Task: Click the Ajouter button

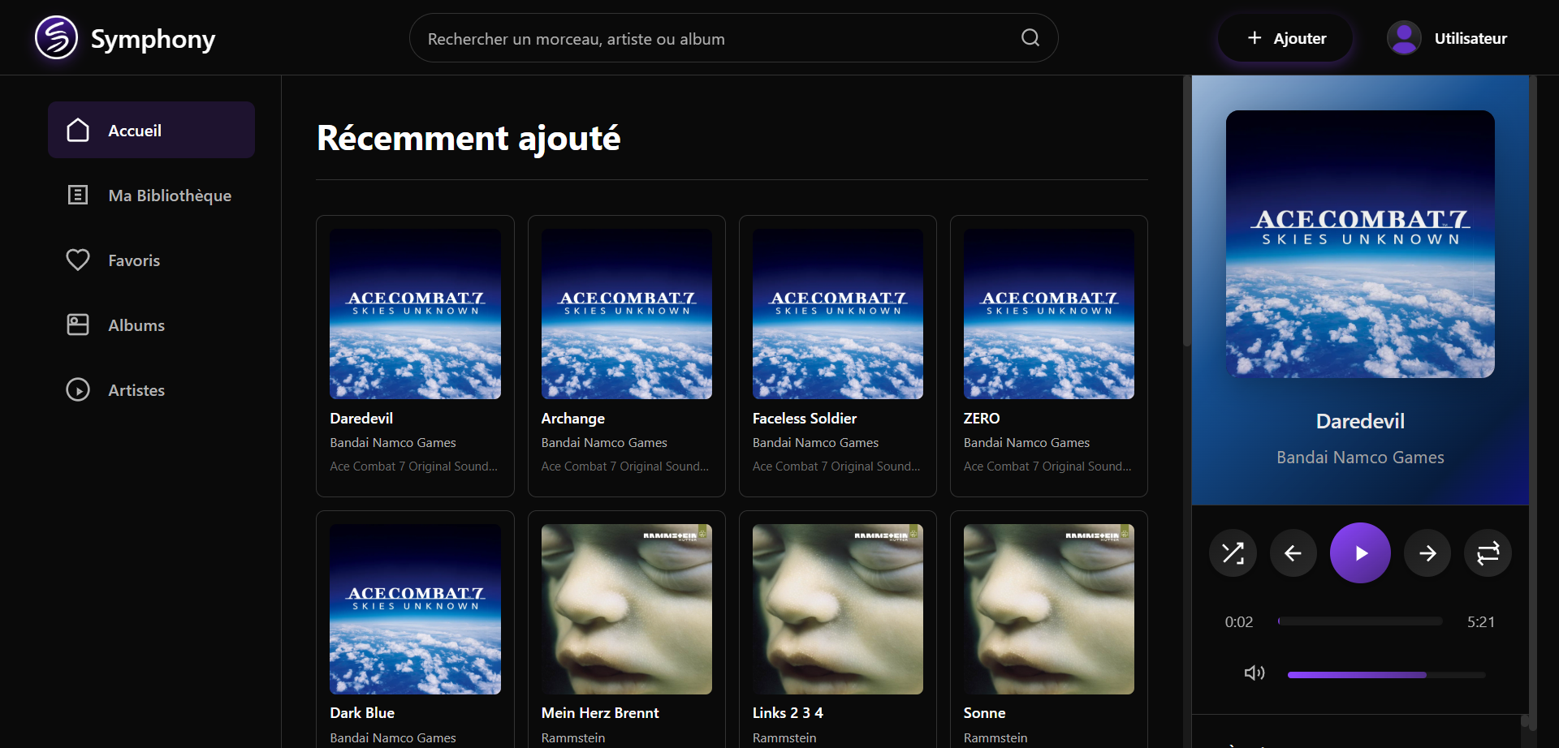Action: 1285,38
